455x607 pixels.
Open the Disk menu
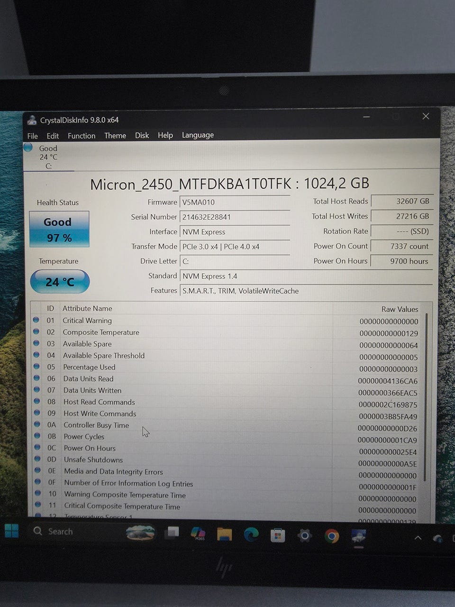(142, 135)
